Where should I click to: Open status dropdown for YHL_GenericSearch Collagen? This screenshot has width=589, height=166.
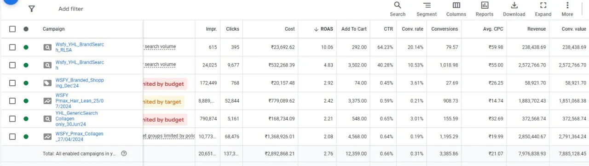pos(26,119)
